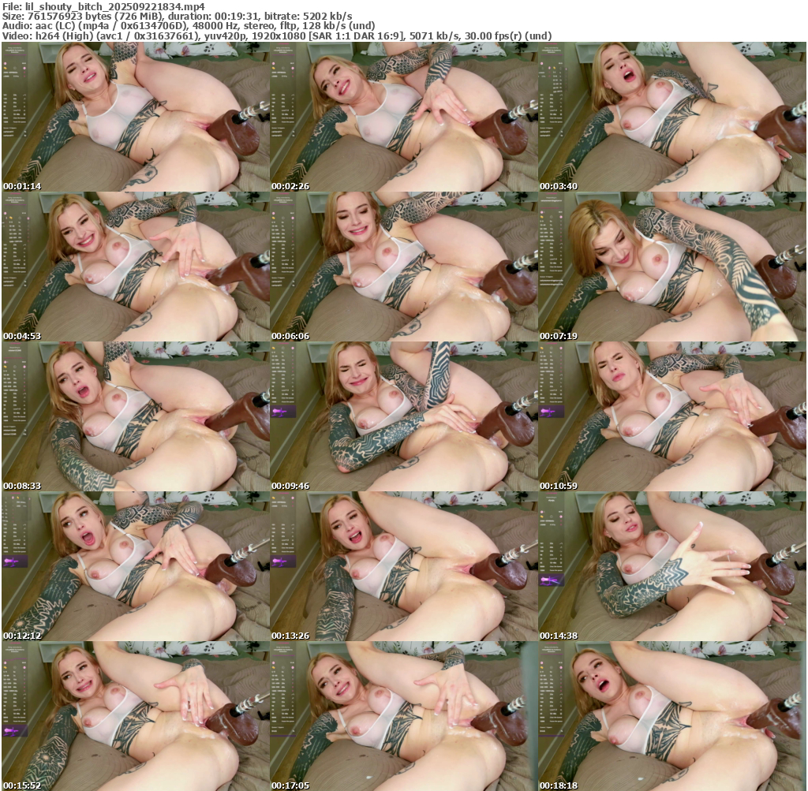Select the thumbnail timestamped 00:15:52
This screenshot has width=808, height=791.
pos(136,716)
